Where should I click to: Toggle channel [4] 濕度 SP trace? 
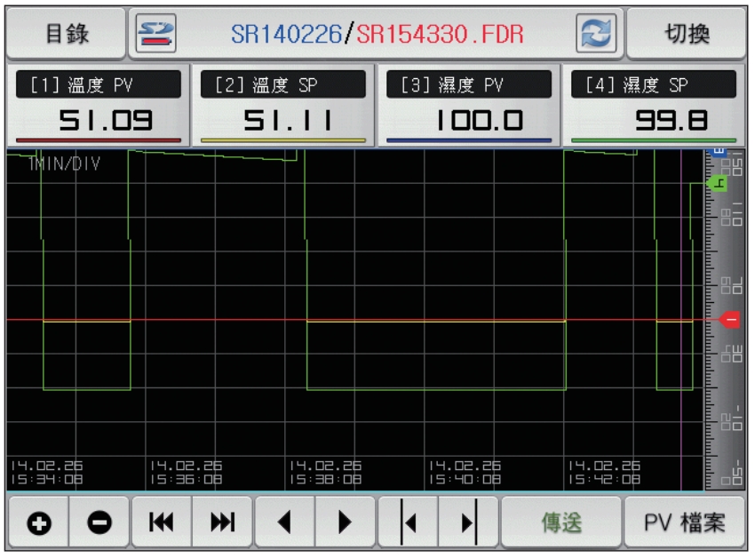653,106
